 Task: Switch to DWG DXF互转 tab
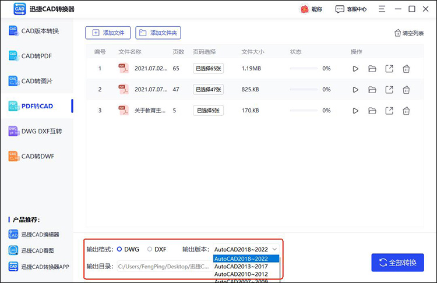[37, 131]
